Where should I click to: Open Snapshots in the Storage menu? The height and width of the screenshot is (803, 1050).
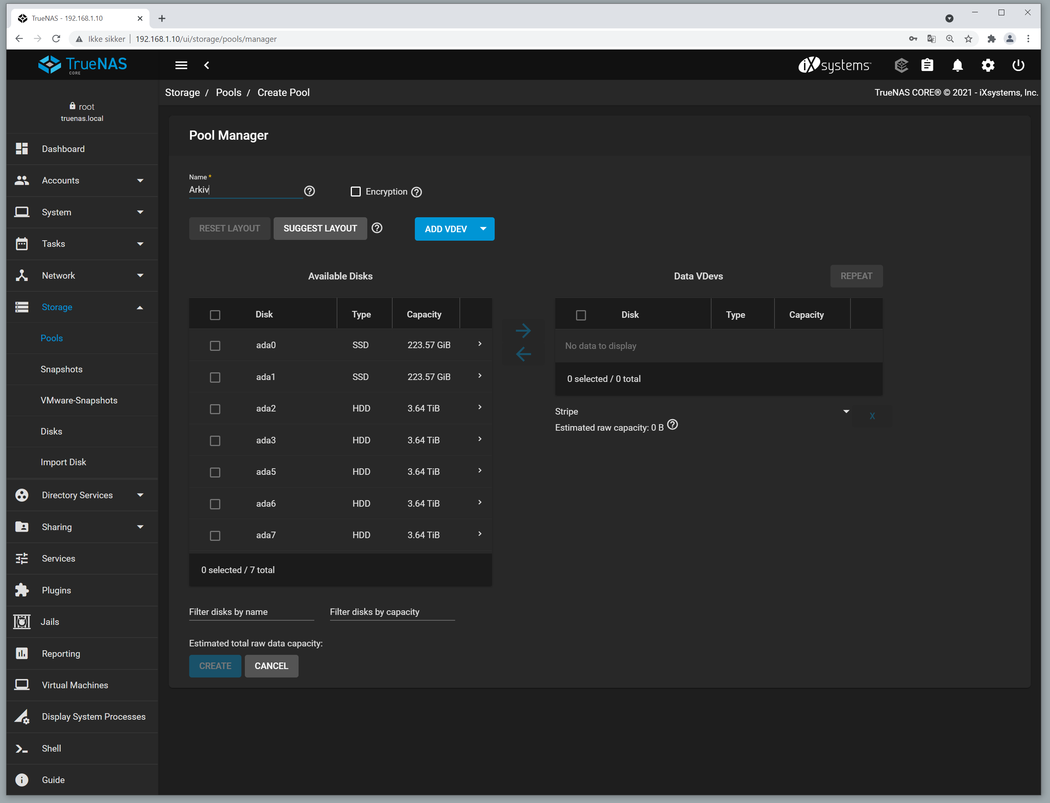tap(61, 369)
